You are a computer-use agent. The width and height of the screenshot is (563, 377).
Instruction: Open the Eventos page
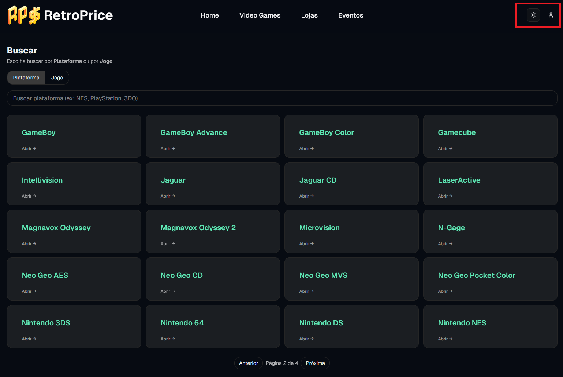tap(350, 15)
